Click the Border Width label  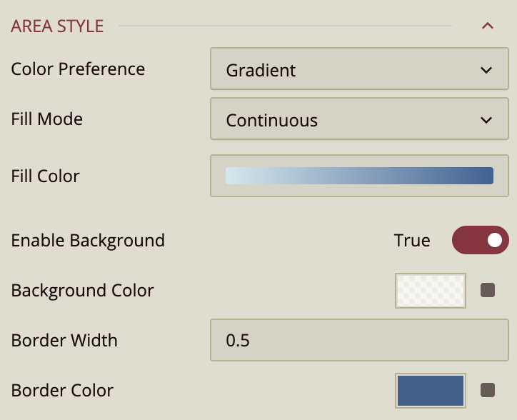click(64, 341)
